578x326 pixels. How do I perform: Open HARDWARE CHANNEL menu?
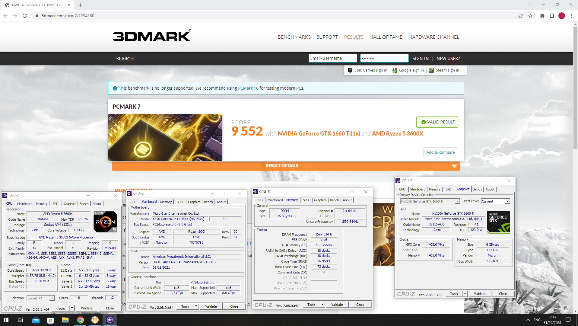[434, 37]
